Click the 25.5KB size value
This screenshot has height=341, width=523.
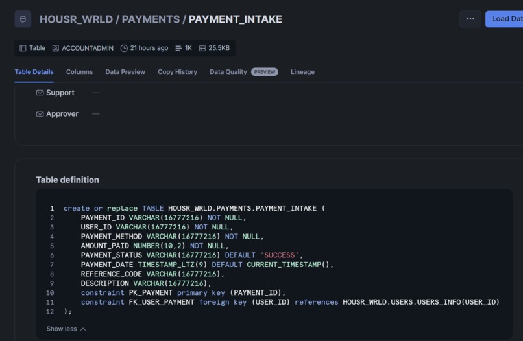(219, 48)
